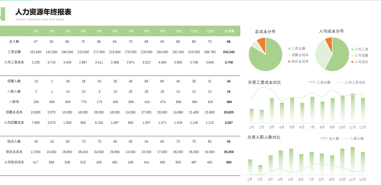Click the 招聘人数 row label

(14, 81)
